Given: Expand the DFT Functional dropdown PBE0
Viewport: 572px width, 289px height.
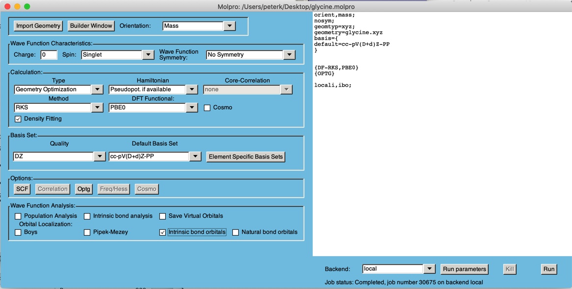Looking at the screenshot, I should tap(192, 108).
